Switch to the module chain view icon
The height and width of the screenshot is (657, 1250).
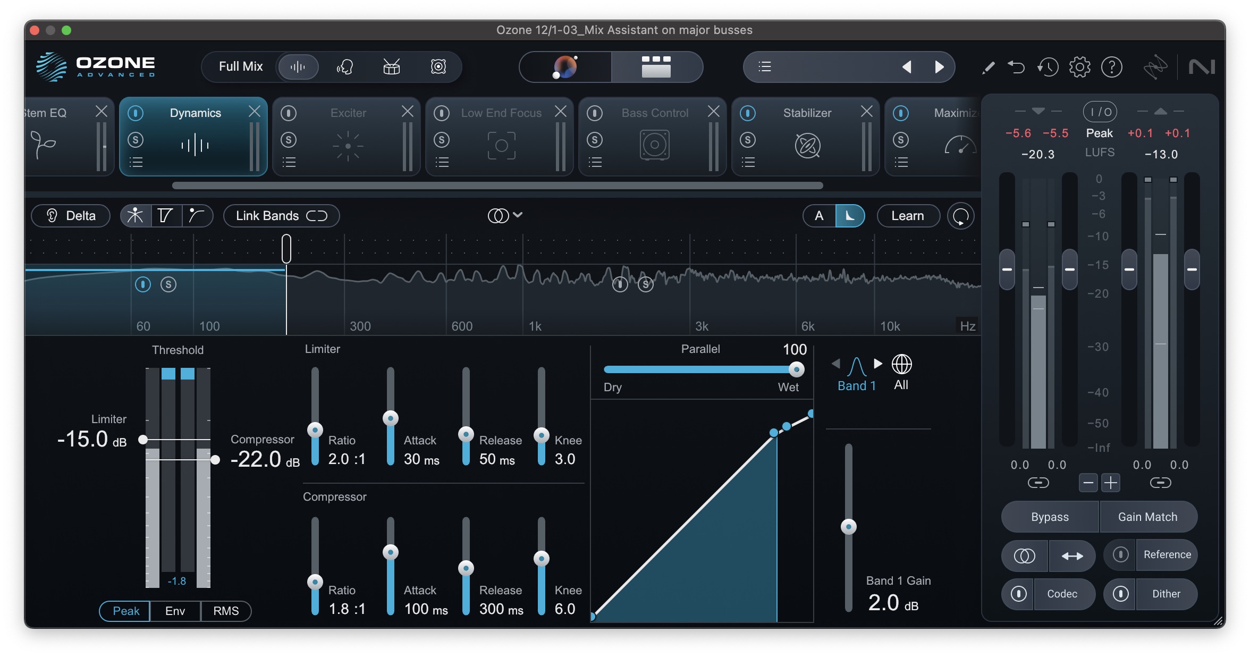click(656, 67)
